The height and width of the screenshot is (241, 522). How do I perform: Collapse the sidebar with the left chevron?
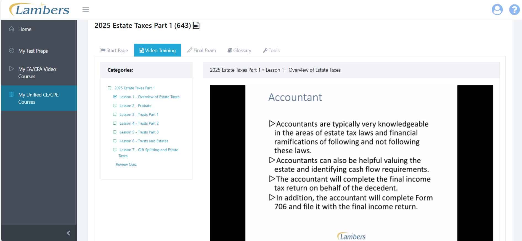pos(68,233)
